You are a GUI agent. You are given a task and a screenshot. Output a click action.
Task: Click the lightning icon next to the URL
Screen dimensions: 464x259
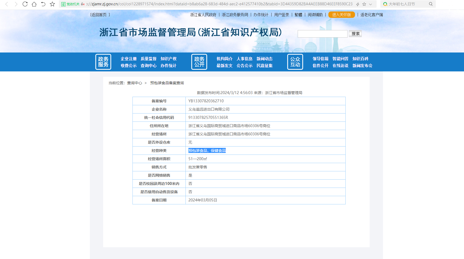[x=358, y=4]
